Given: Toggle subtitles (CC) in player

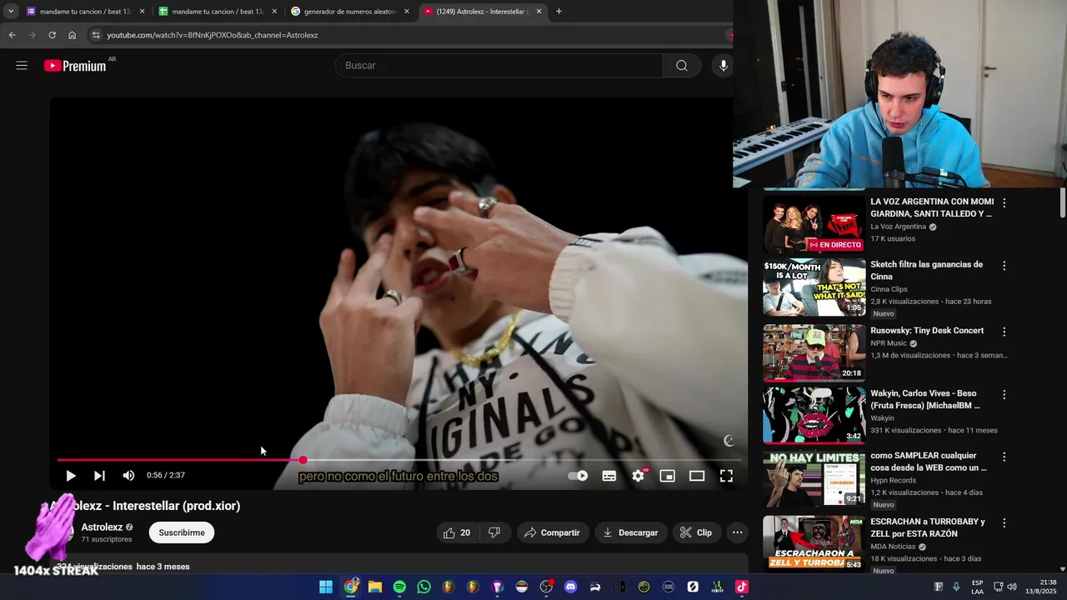Looking at the screenshot, I should (609, 476).
